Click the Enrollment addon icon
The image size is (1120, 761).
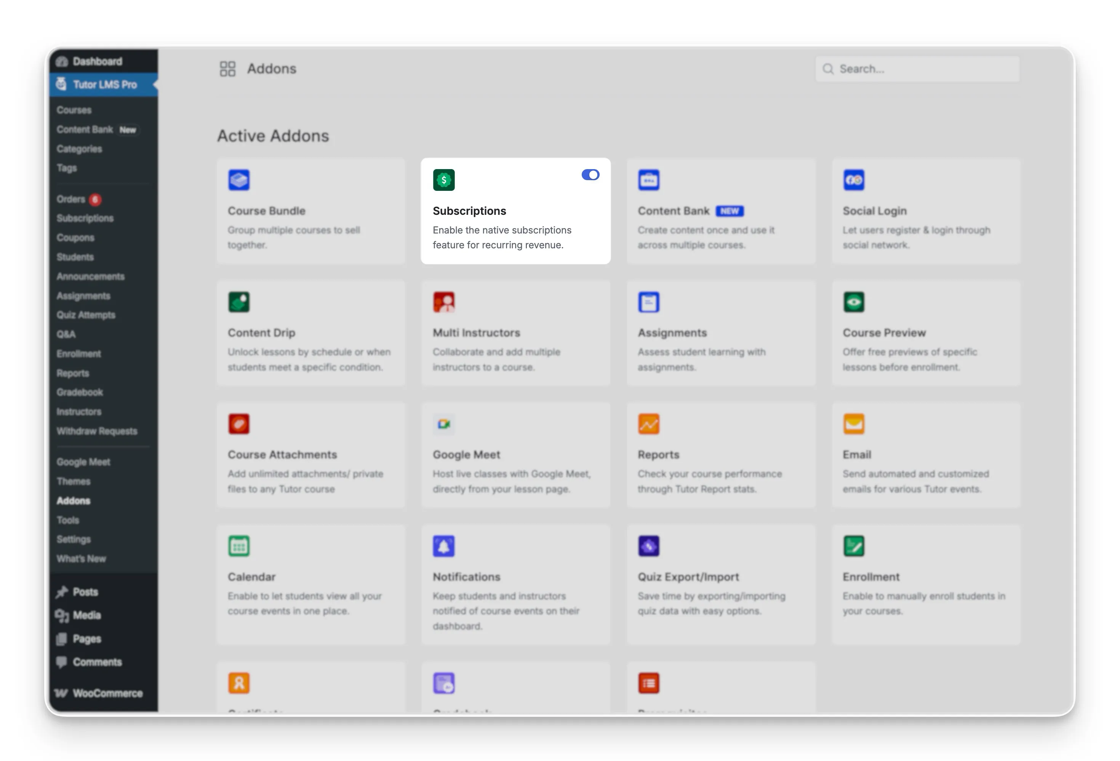pyautogui.click(x=854, y=546)
